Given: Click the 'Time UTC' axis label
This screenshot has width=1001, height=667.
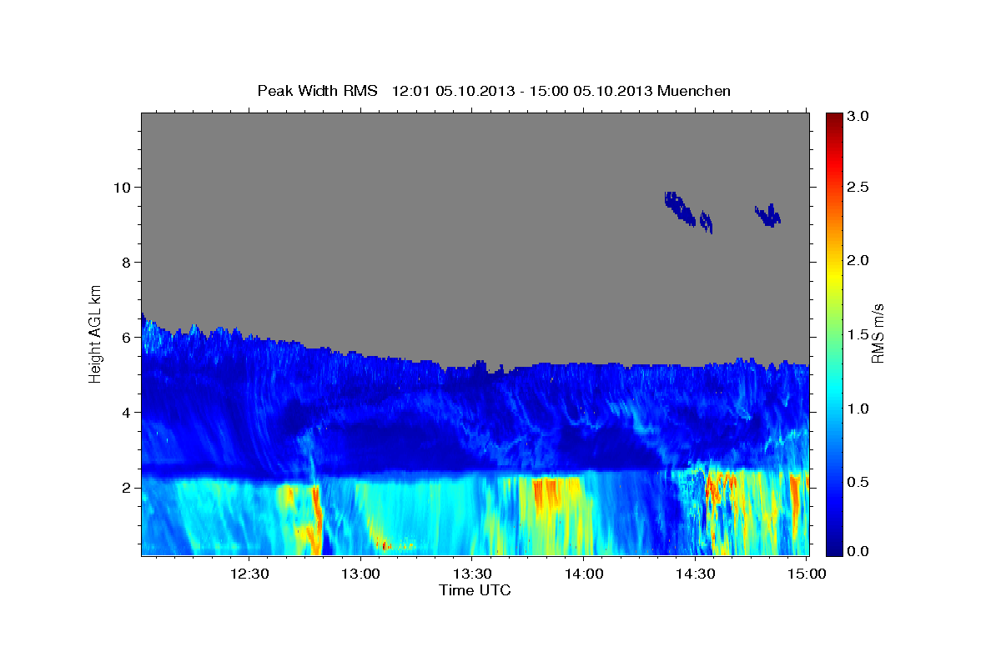Looking at the screenshot, I should coord(475,590).
